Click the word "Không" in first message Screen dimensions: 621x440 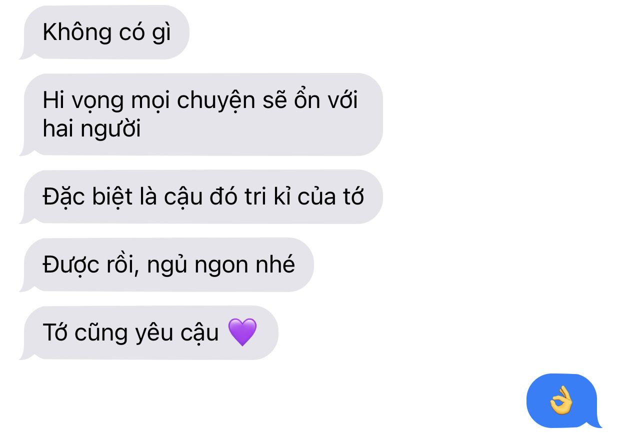pyautogui.click(x=77, y=32)
